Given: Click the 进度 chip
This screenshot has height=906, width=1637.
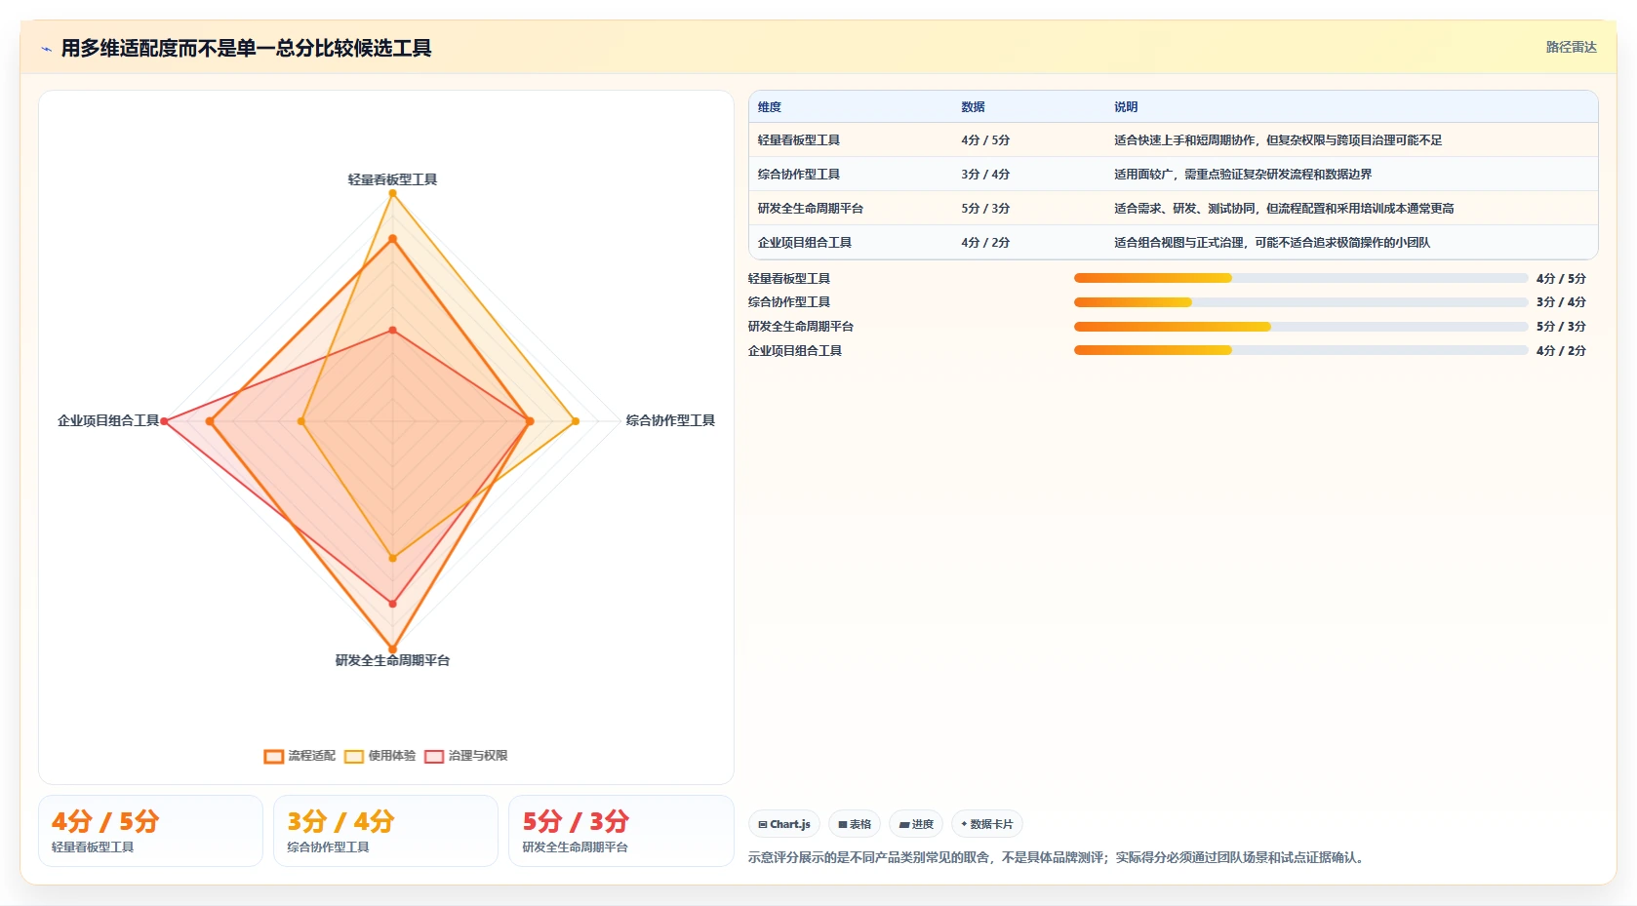Looking at the screenshot, I should tap(916, 824).
